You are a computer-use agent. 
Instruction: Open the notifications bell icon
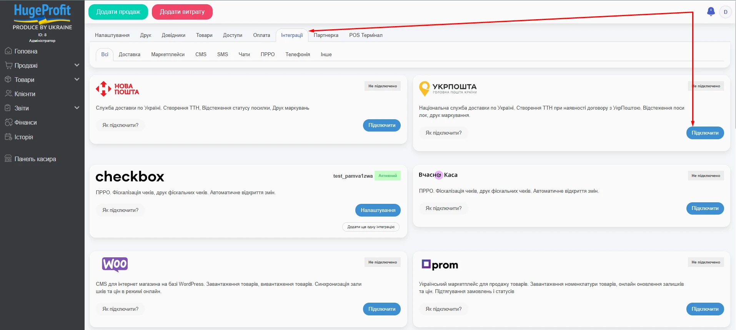pos(711,12)
